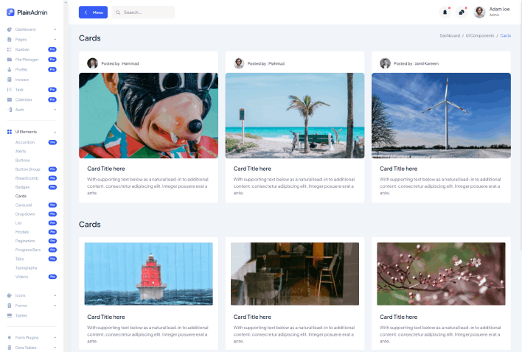This screenshot has height=352, width=522.
Task: Click the messages chat icon in header
Action: (x=462, y=12)
